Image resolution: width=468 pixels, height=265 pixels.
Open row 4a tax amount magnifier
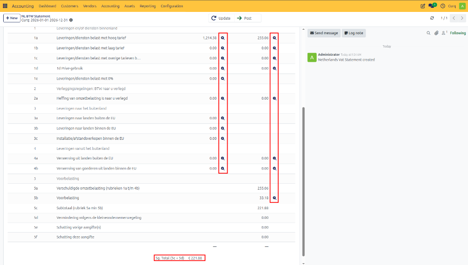[275, 158]
